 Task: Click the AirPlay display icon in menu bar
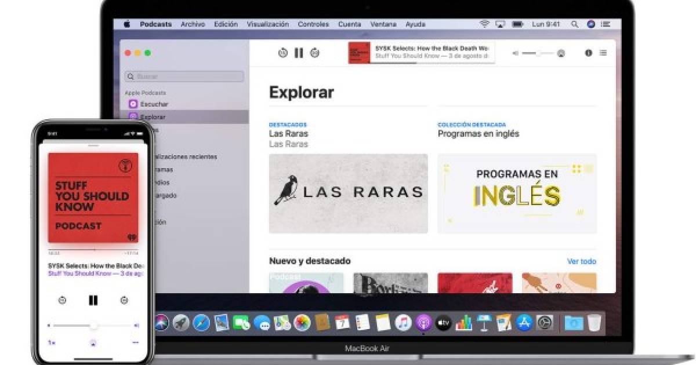tap(499, 24)
